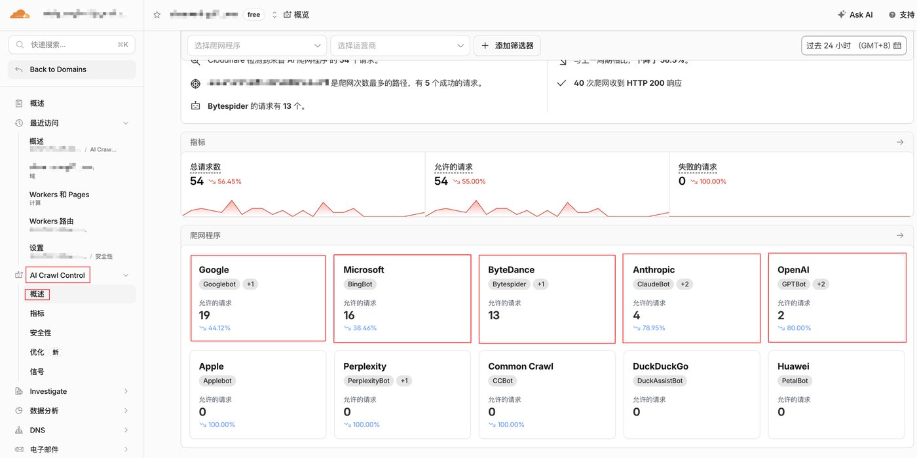The height and width of the screenshot is (458, 917).
Task: Click the +2 badge on Anthropic card
Action: (684, 284)
